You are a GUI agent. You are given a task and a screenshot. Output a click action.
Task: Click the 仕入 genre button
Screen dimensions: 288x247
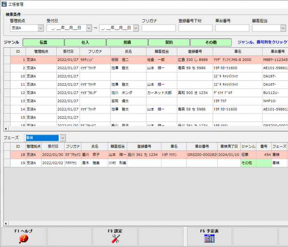click(x=85, y=42)
